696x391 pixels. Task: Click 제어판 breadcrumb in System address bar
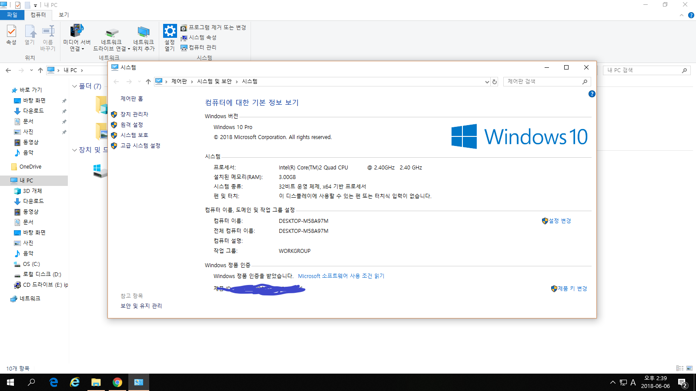(x=179, y=82)
